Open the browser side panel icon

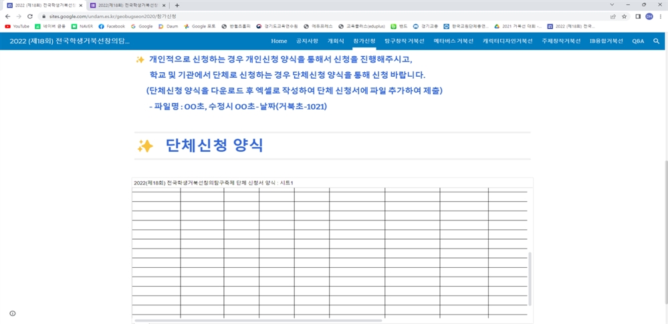coord(638,16)
